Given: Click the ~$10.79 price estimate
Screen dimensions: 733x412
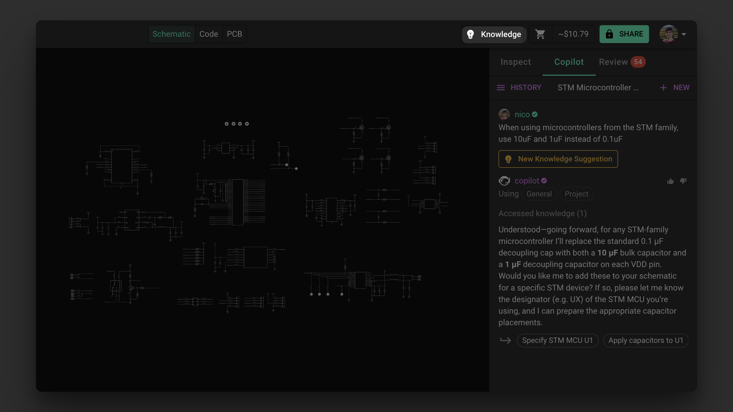Looking at the screenshot, I should click(x=573, y=34).
